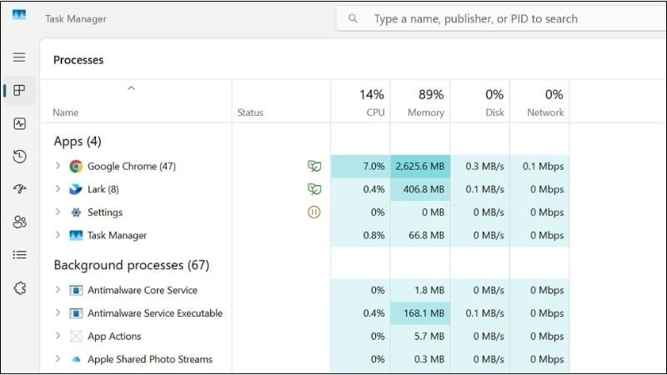
Task: Select the Google Chrome (47) row name
Action: (132, 166)
